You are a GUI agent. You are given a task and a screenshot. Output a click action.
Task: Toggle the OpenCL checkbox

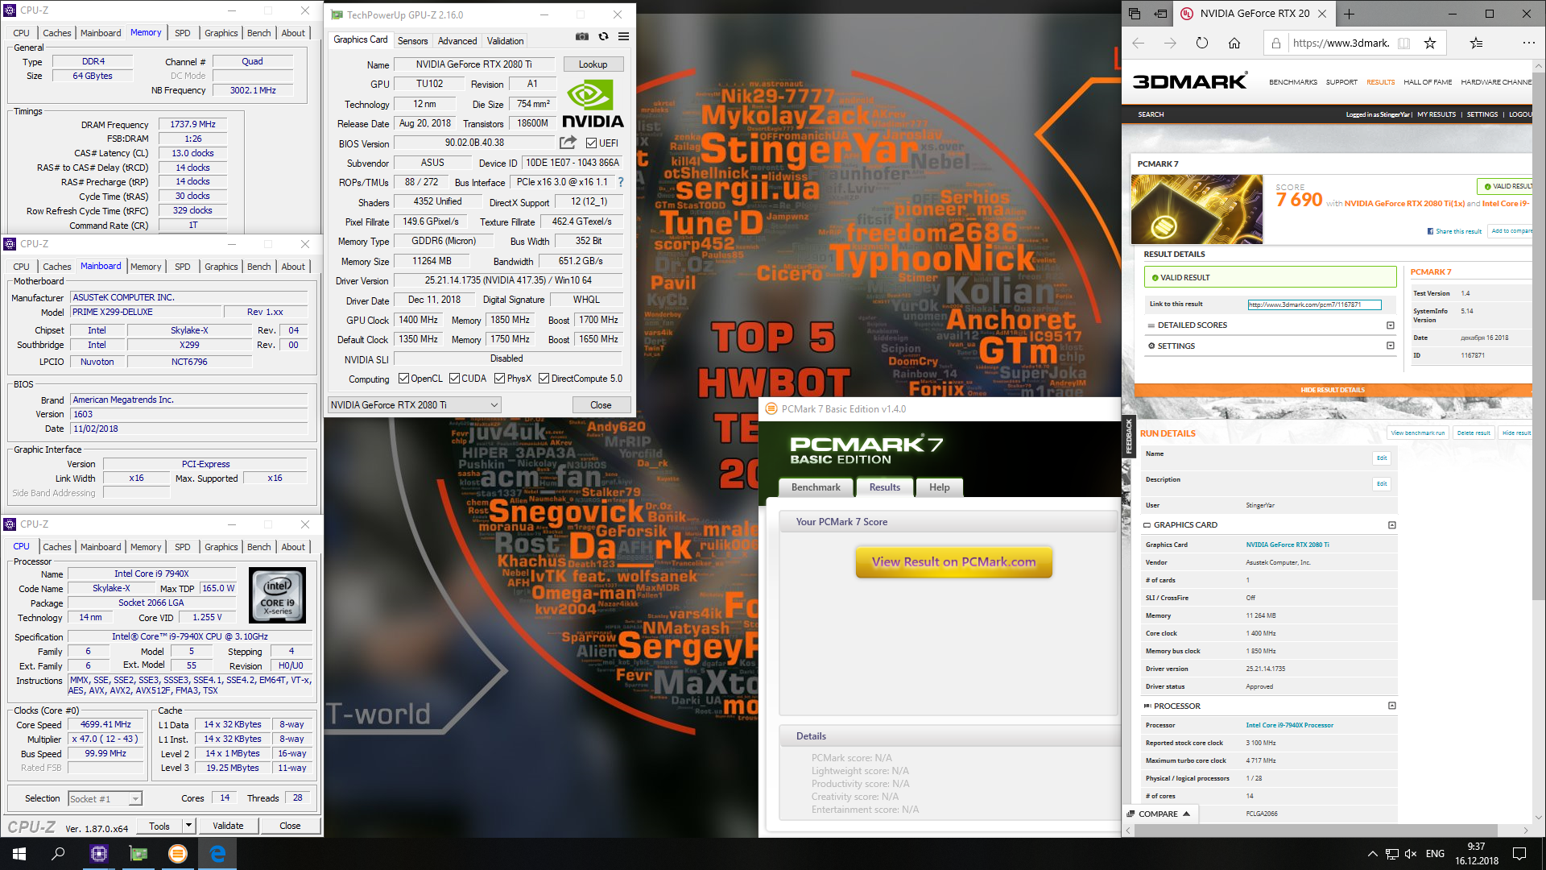pyautogui.click(x=403, y=379)
